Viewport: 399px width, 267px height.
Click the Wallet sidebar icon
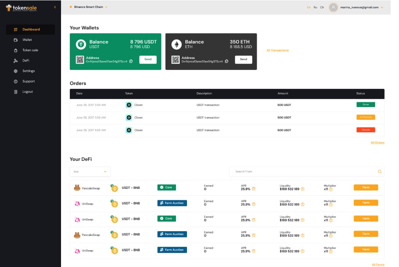pos(16,40)
